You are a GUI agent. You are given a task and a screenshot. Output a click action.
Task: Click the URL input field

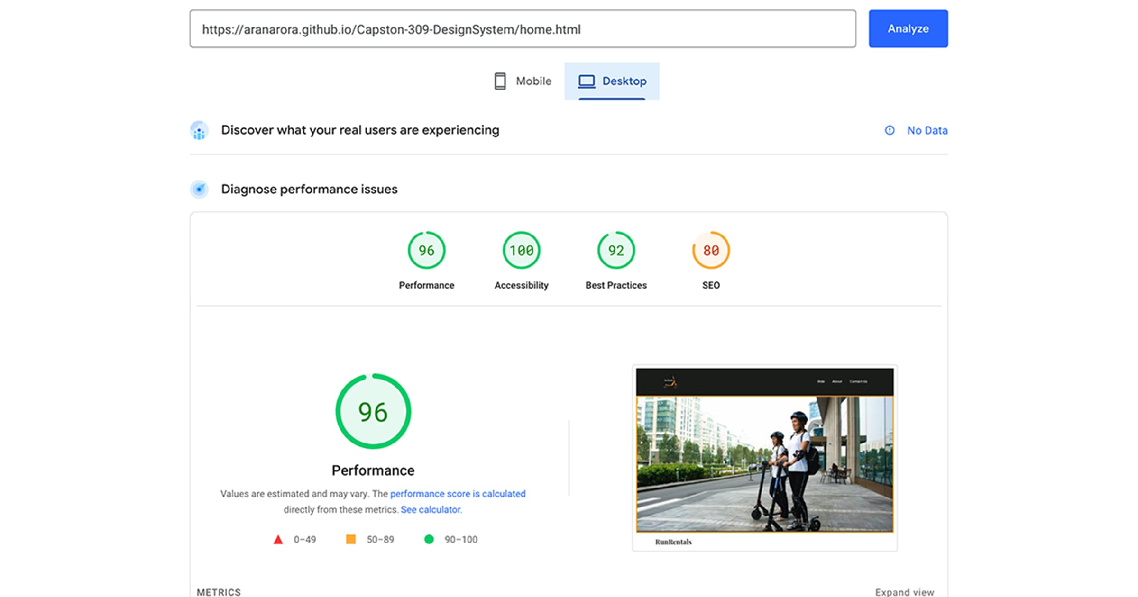[523, 29]
